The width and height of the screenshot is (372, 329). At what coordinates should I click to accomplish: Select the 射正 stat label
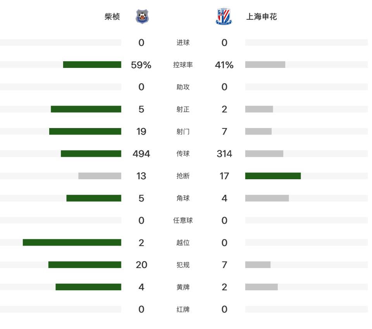tap(183, 109)
